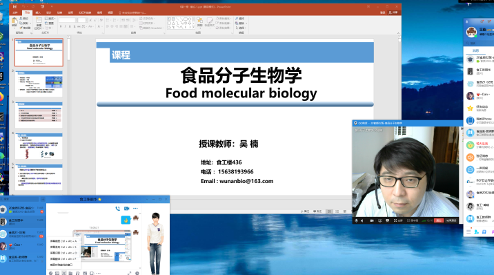Activate the Format Painter brush
Image resolution: width=494 pixels, height=275 pixels.
point(25,28)
